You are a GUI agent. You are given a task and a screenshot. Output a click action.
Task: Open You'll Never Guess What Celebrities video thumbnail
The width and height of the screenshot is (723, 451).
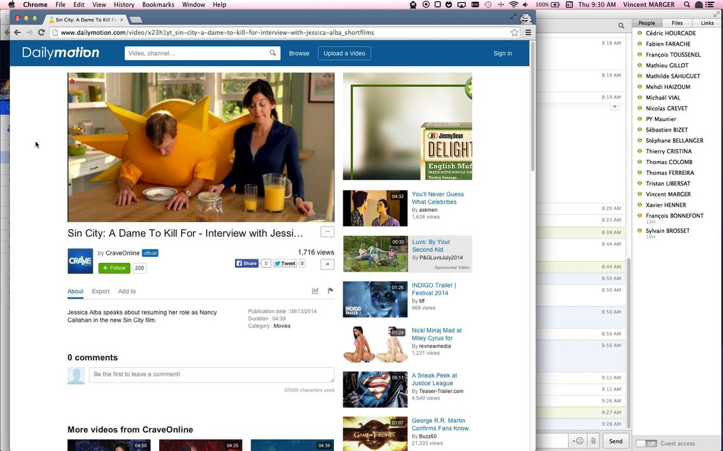[375, 208]
